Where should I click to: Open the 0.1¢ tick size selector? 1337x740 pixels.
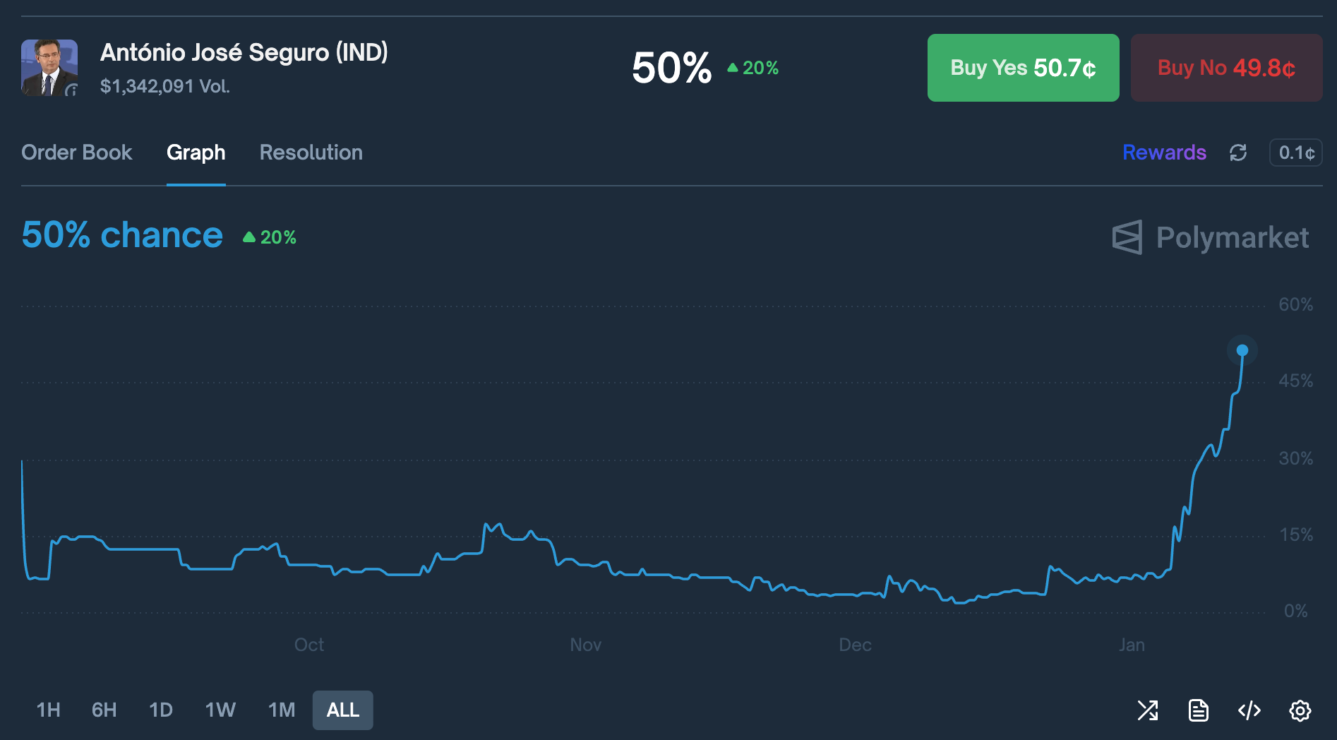(1296, 153)
